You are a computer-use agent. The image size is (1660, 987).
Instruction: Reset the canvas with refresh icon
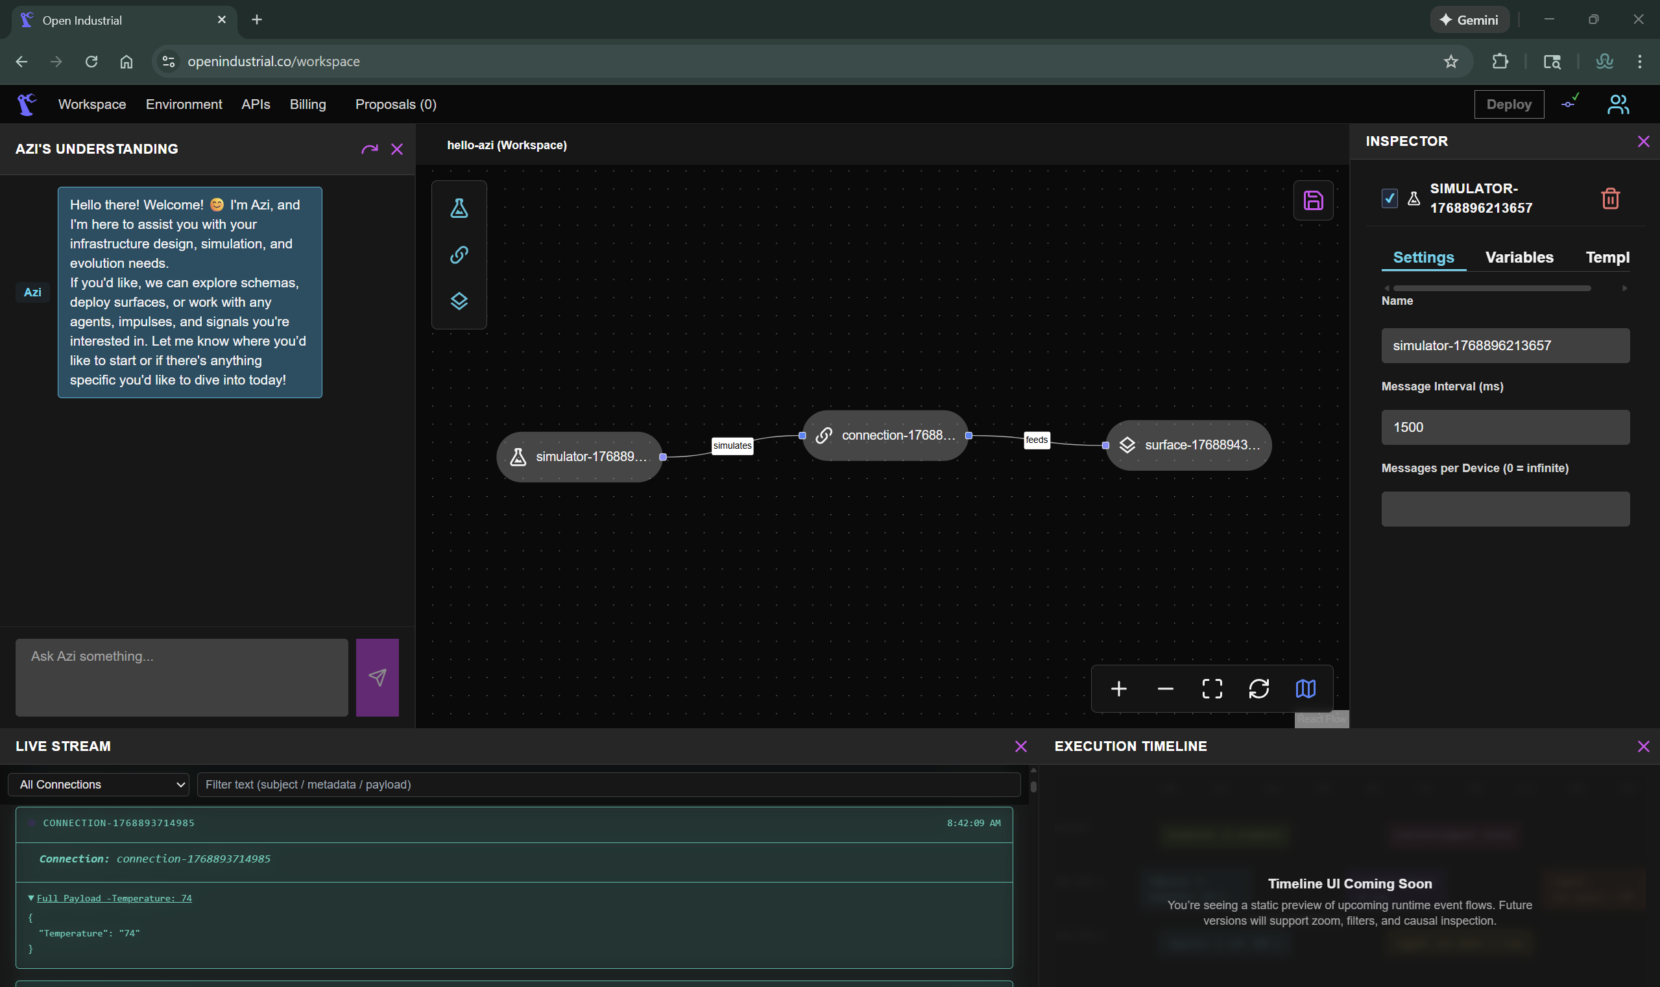click(x=1258, y=689)
